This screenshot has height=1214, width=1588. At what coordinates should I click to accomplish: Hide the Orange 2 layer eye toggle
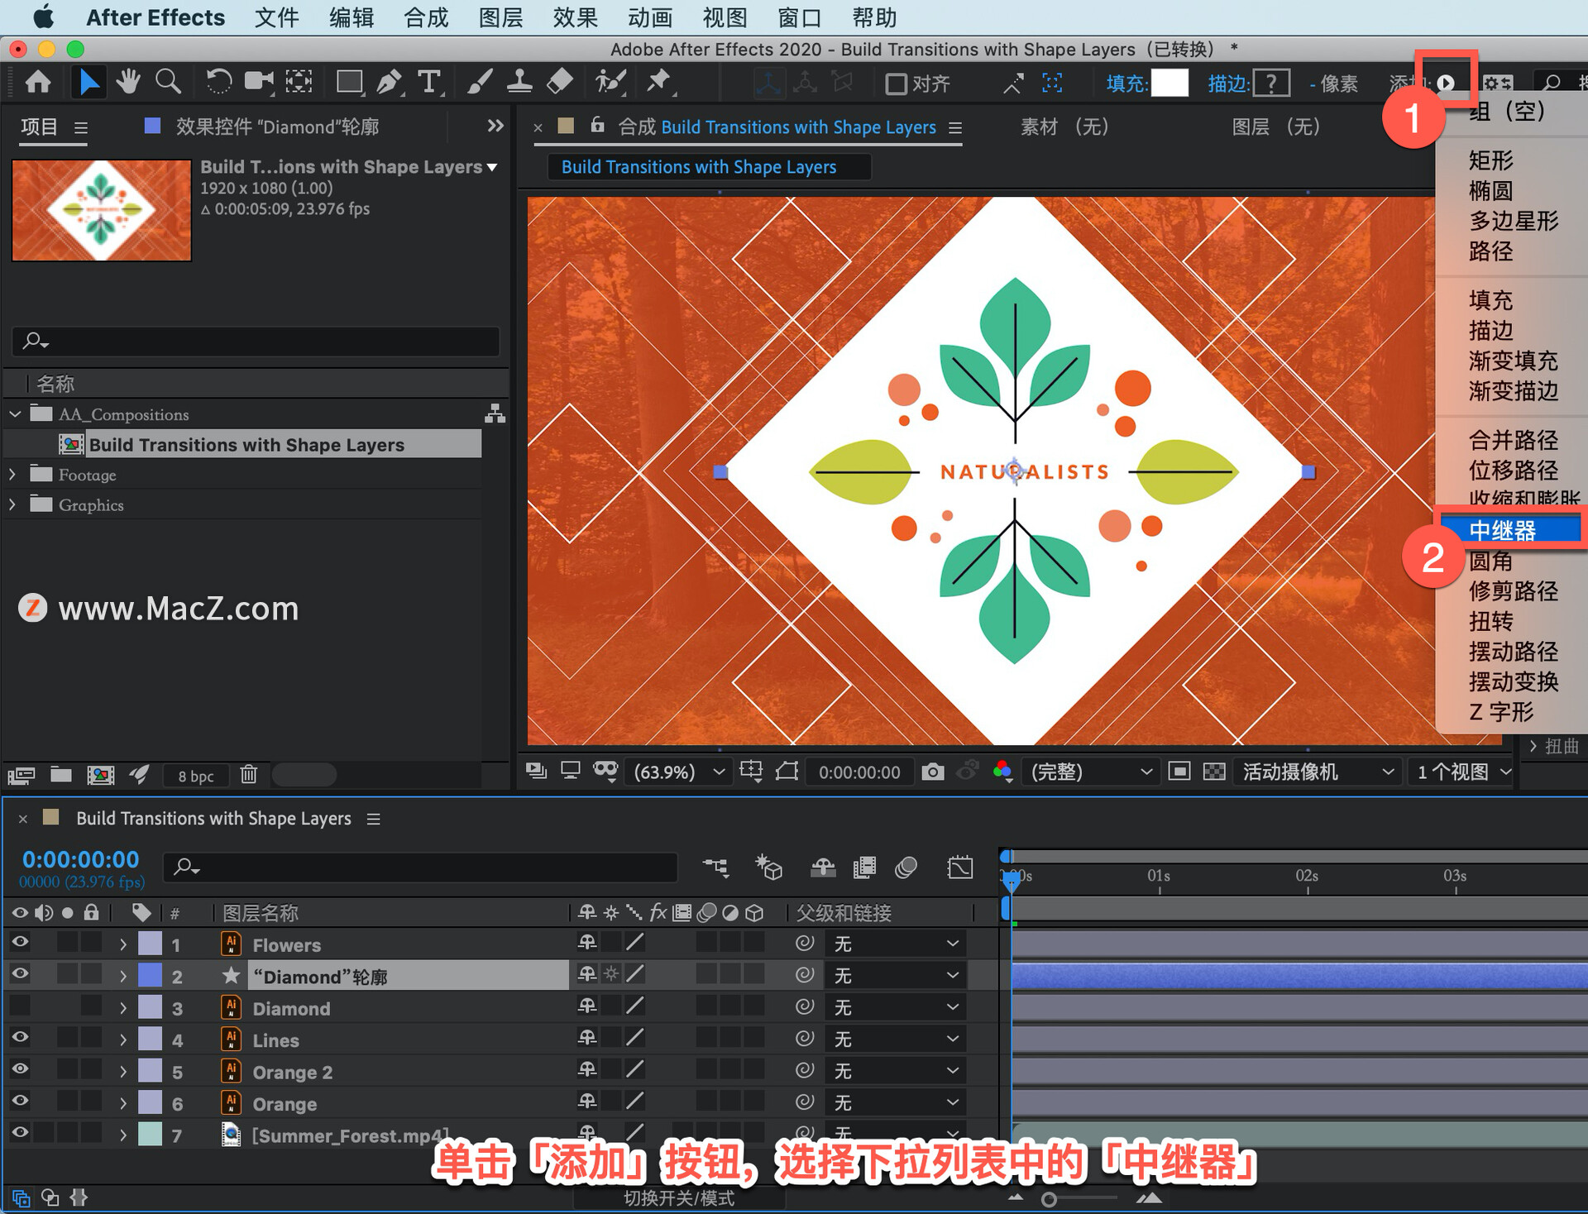(x=19, y=1068)
